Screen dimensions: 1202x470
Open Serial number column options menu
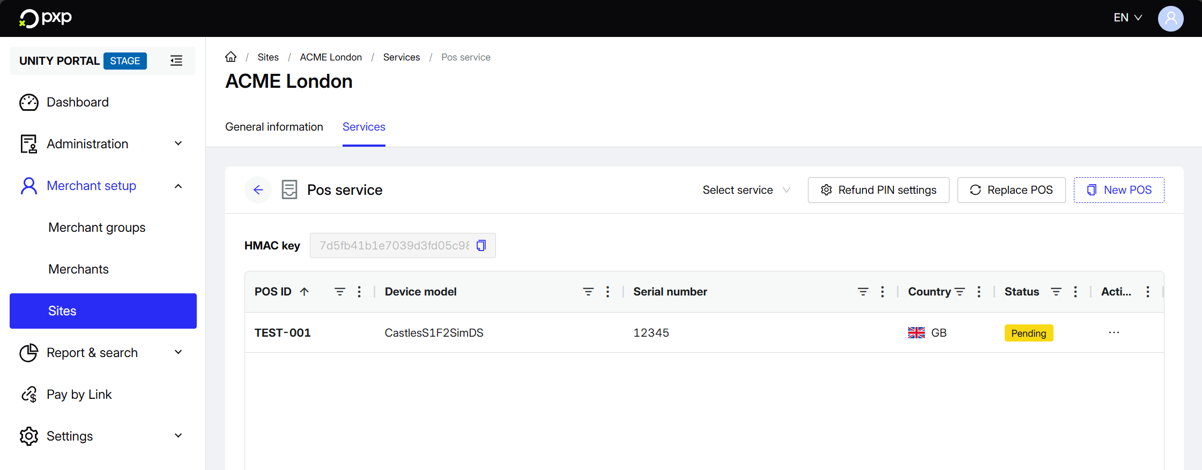[x=882, y=292]
